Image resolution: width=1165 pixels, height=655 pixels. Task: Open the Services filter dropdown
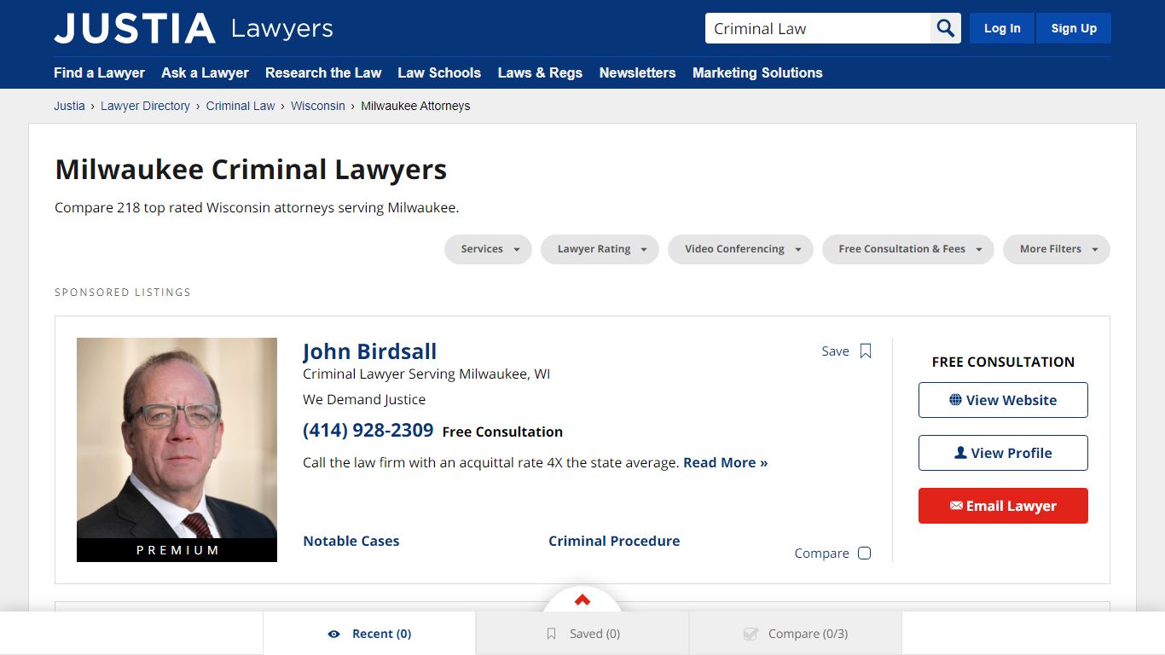[x=488, y=249]
